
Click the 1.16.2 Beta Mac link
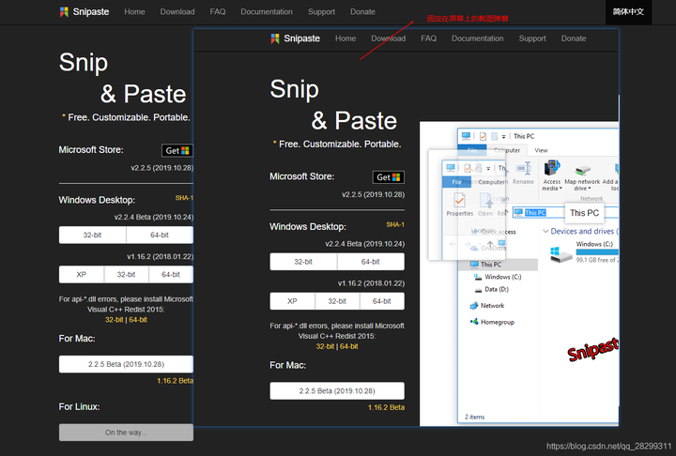tap(175, 381)
